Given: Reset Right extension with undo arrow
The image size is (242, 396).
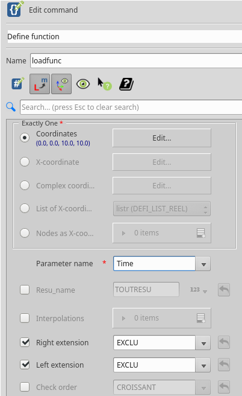Looking at the screenshot, I should (x=224, y=343).
